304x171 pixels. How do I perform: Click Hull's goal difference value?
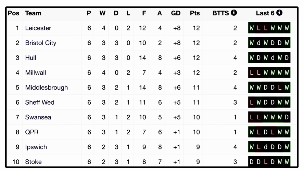pos(177,58)
